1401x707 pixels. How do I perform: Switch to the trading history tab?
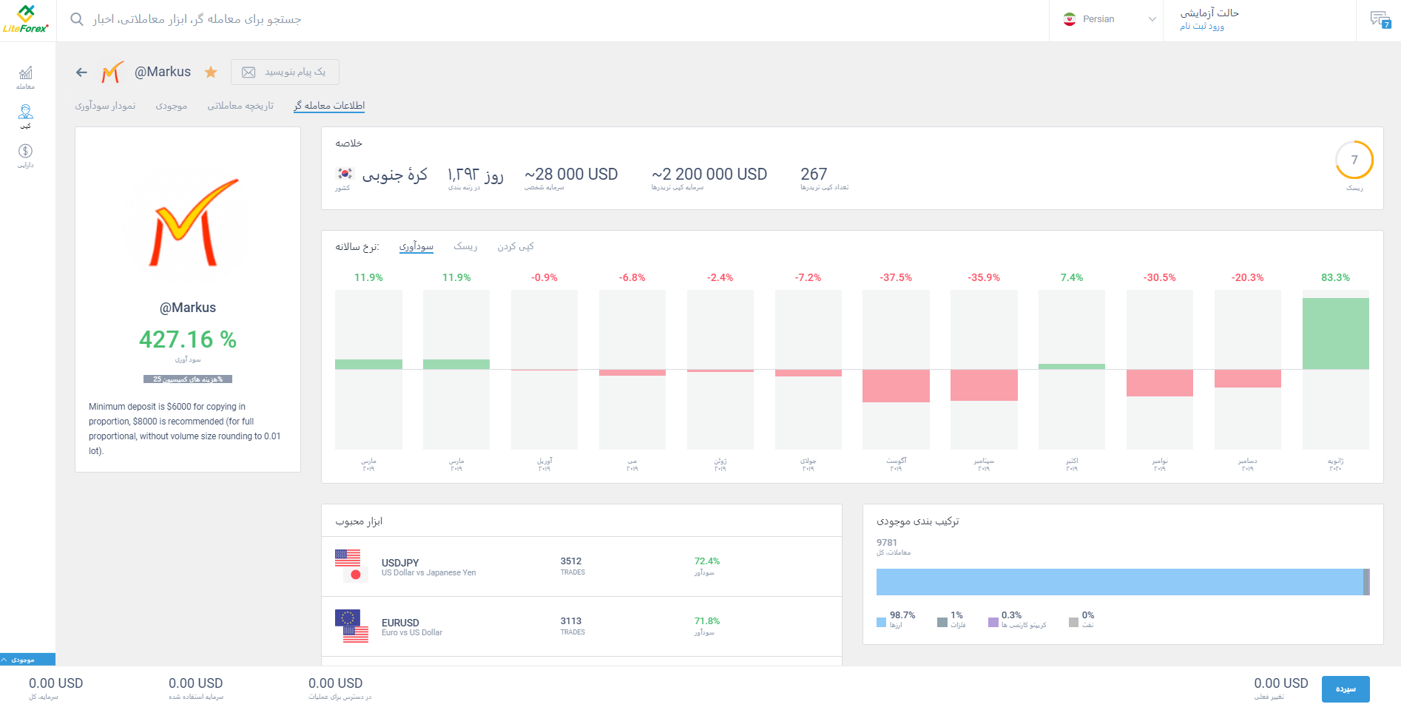240,106
